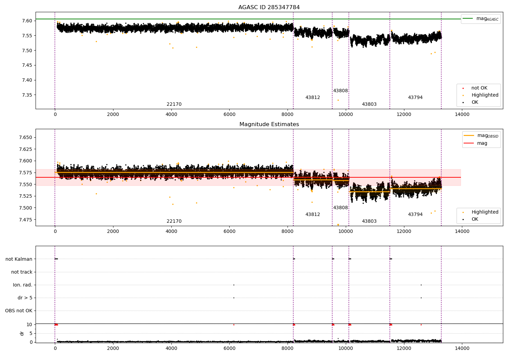Click the 10000 x-tick of the middle plot
This screenshot has height=356, width=508.
[x=346, y=232]
